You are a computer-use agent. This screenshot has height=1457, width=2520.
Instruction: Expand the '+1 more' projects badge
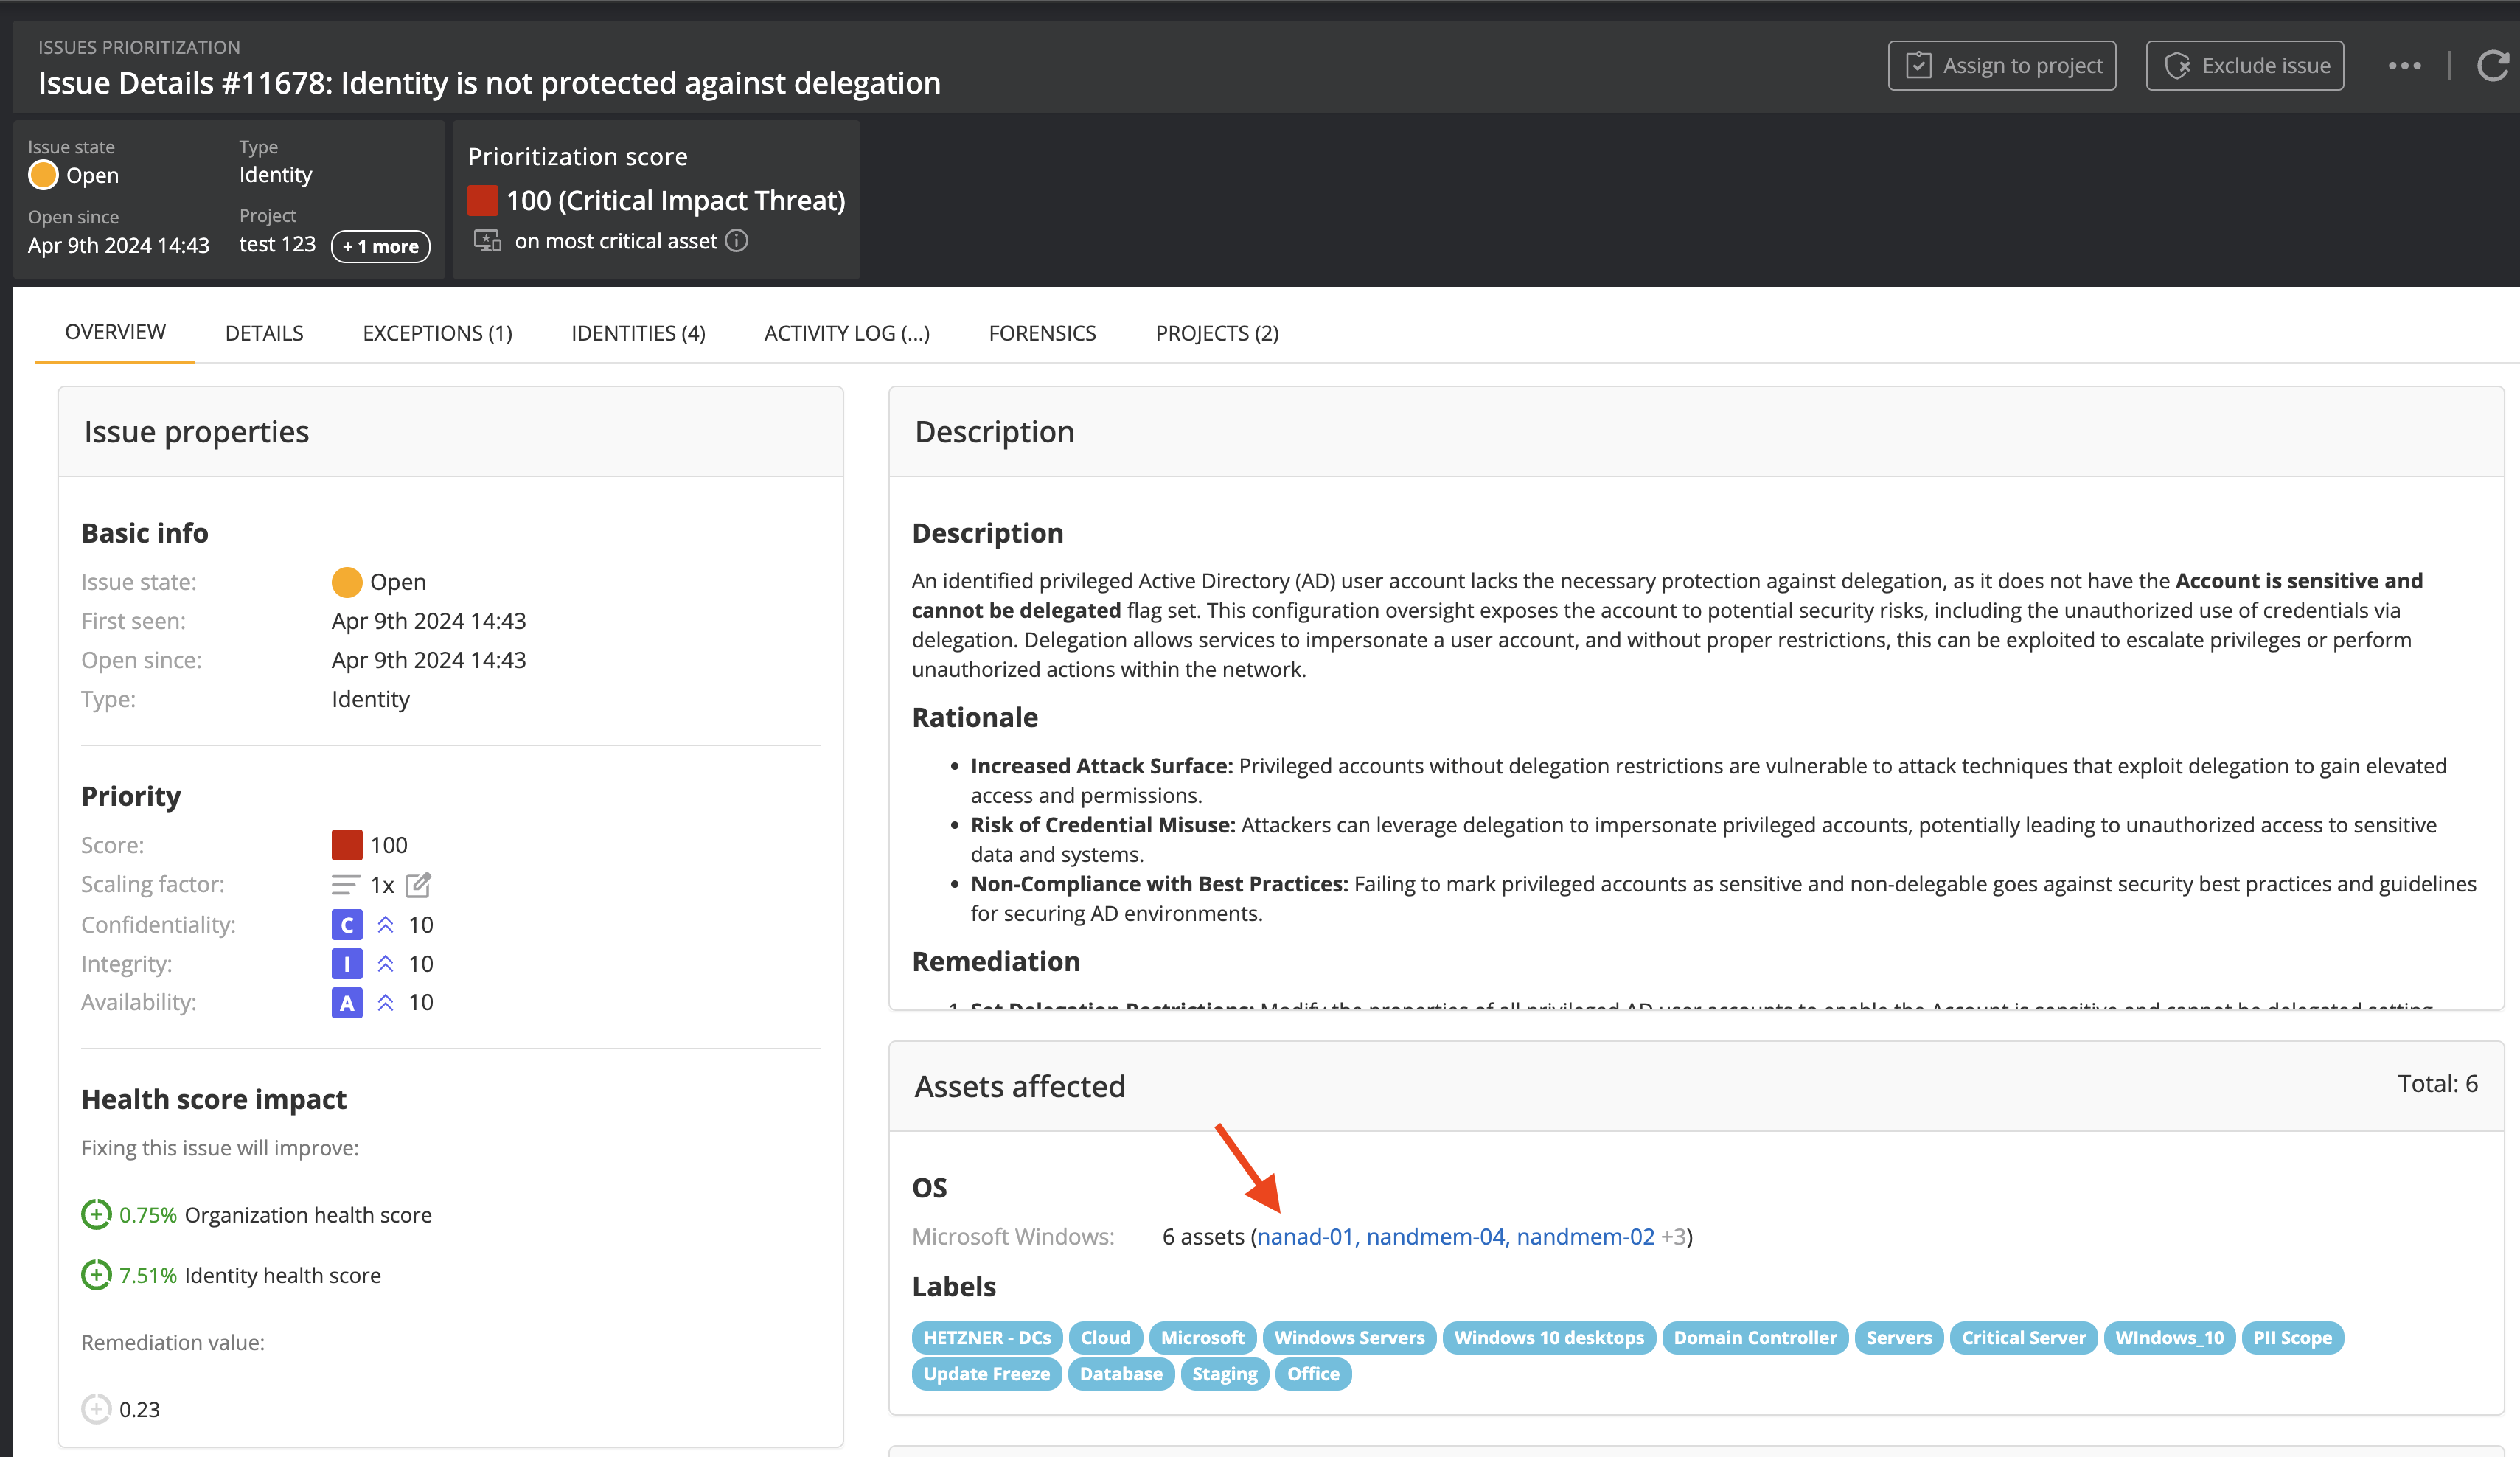[x=380, y=246]
